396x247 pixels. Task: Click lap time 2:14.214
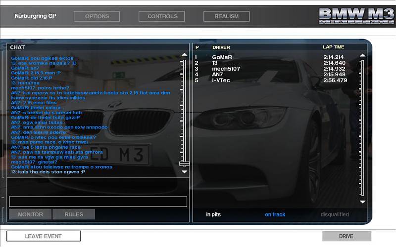(333, 57)
